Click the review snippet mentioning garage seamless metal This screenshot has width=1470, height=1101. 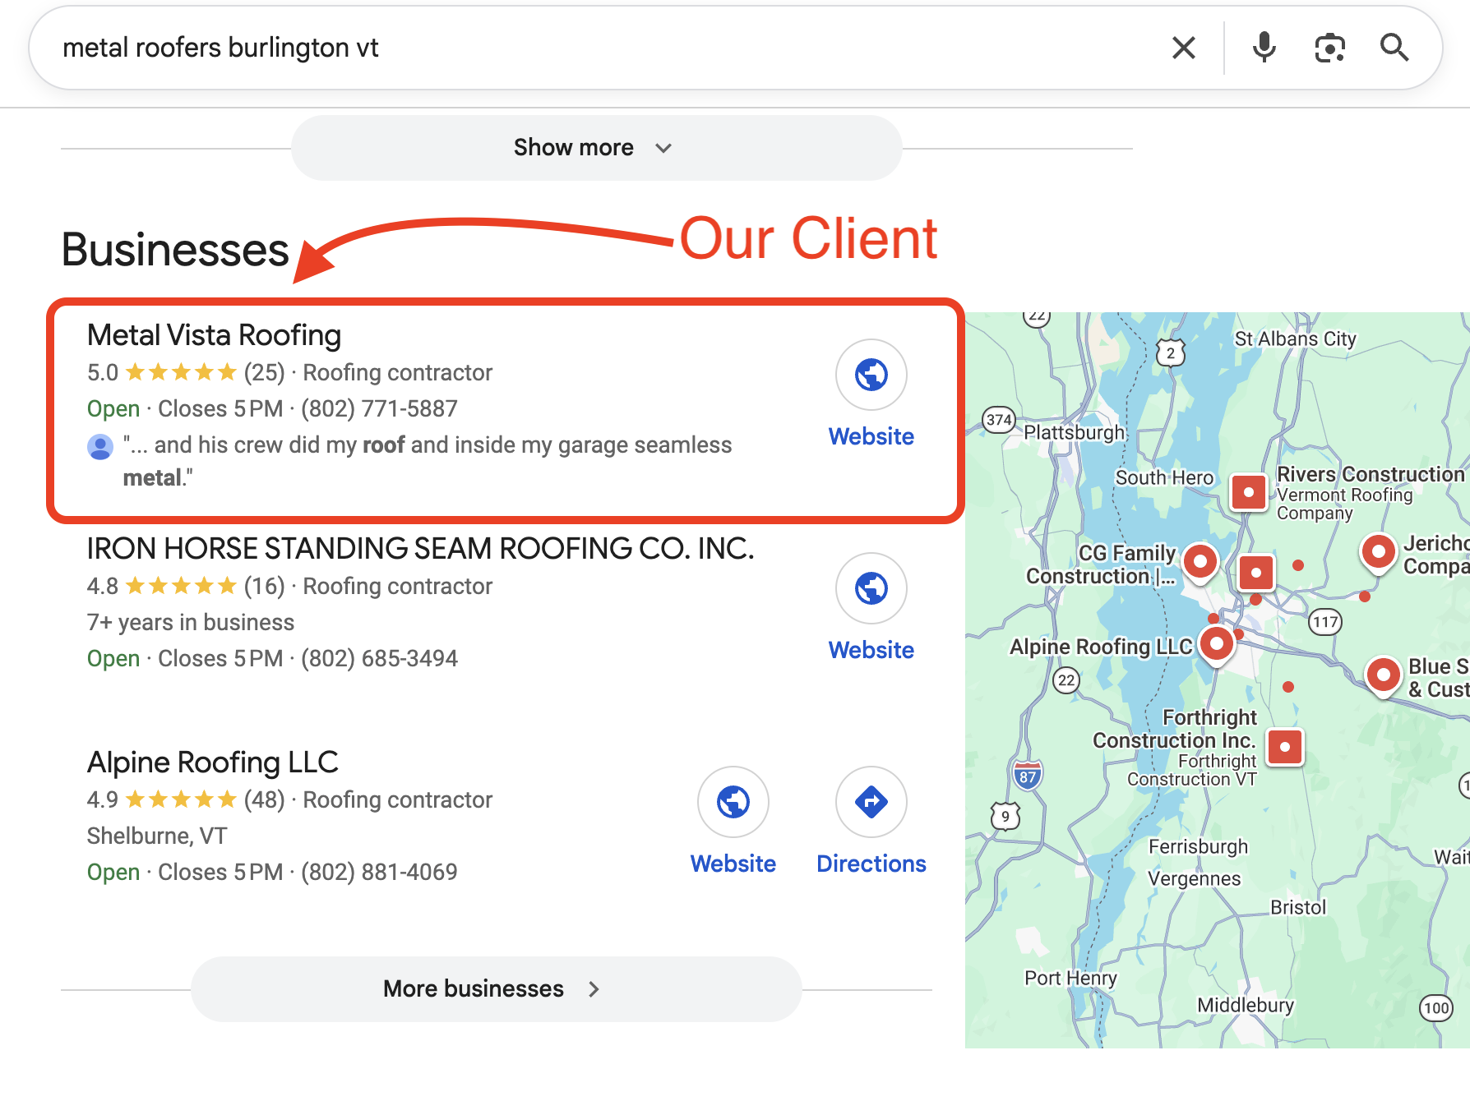click(x=428, y=462)
